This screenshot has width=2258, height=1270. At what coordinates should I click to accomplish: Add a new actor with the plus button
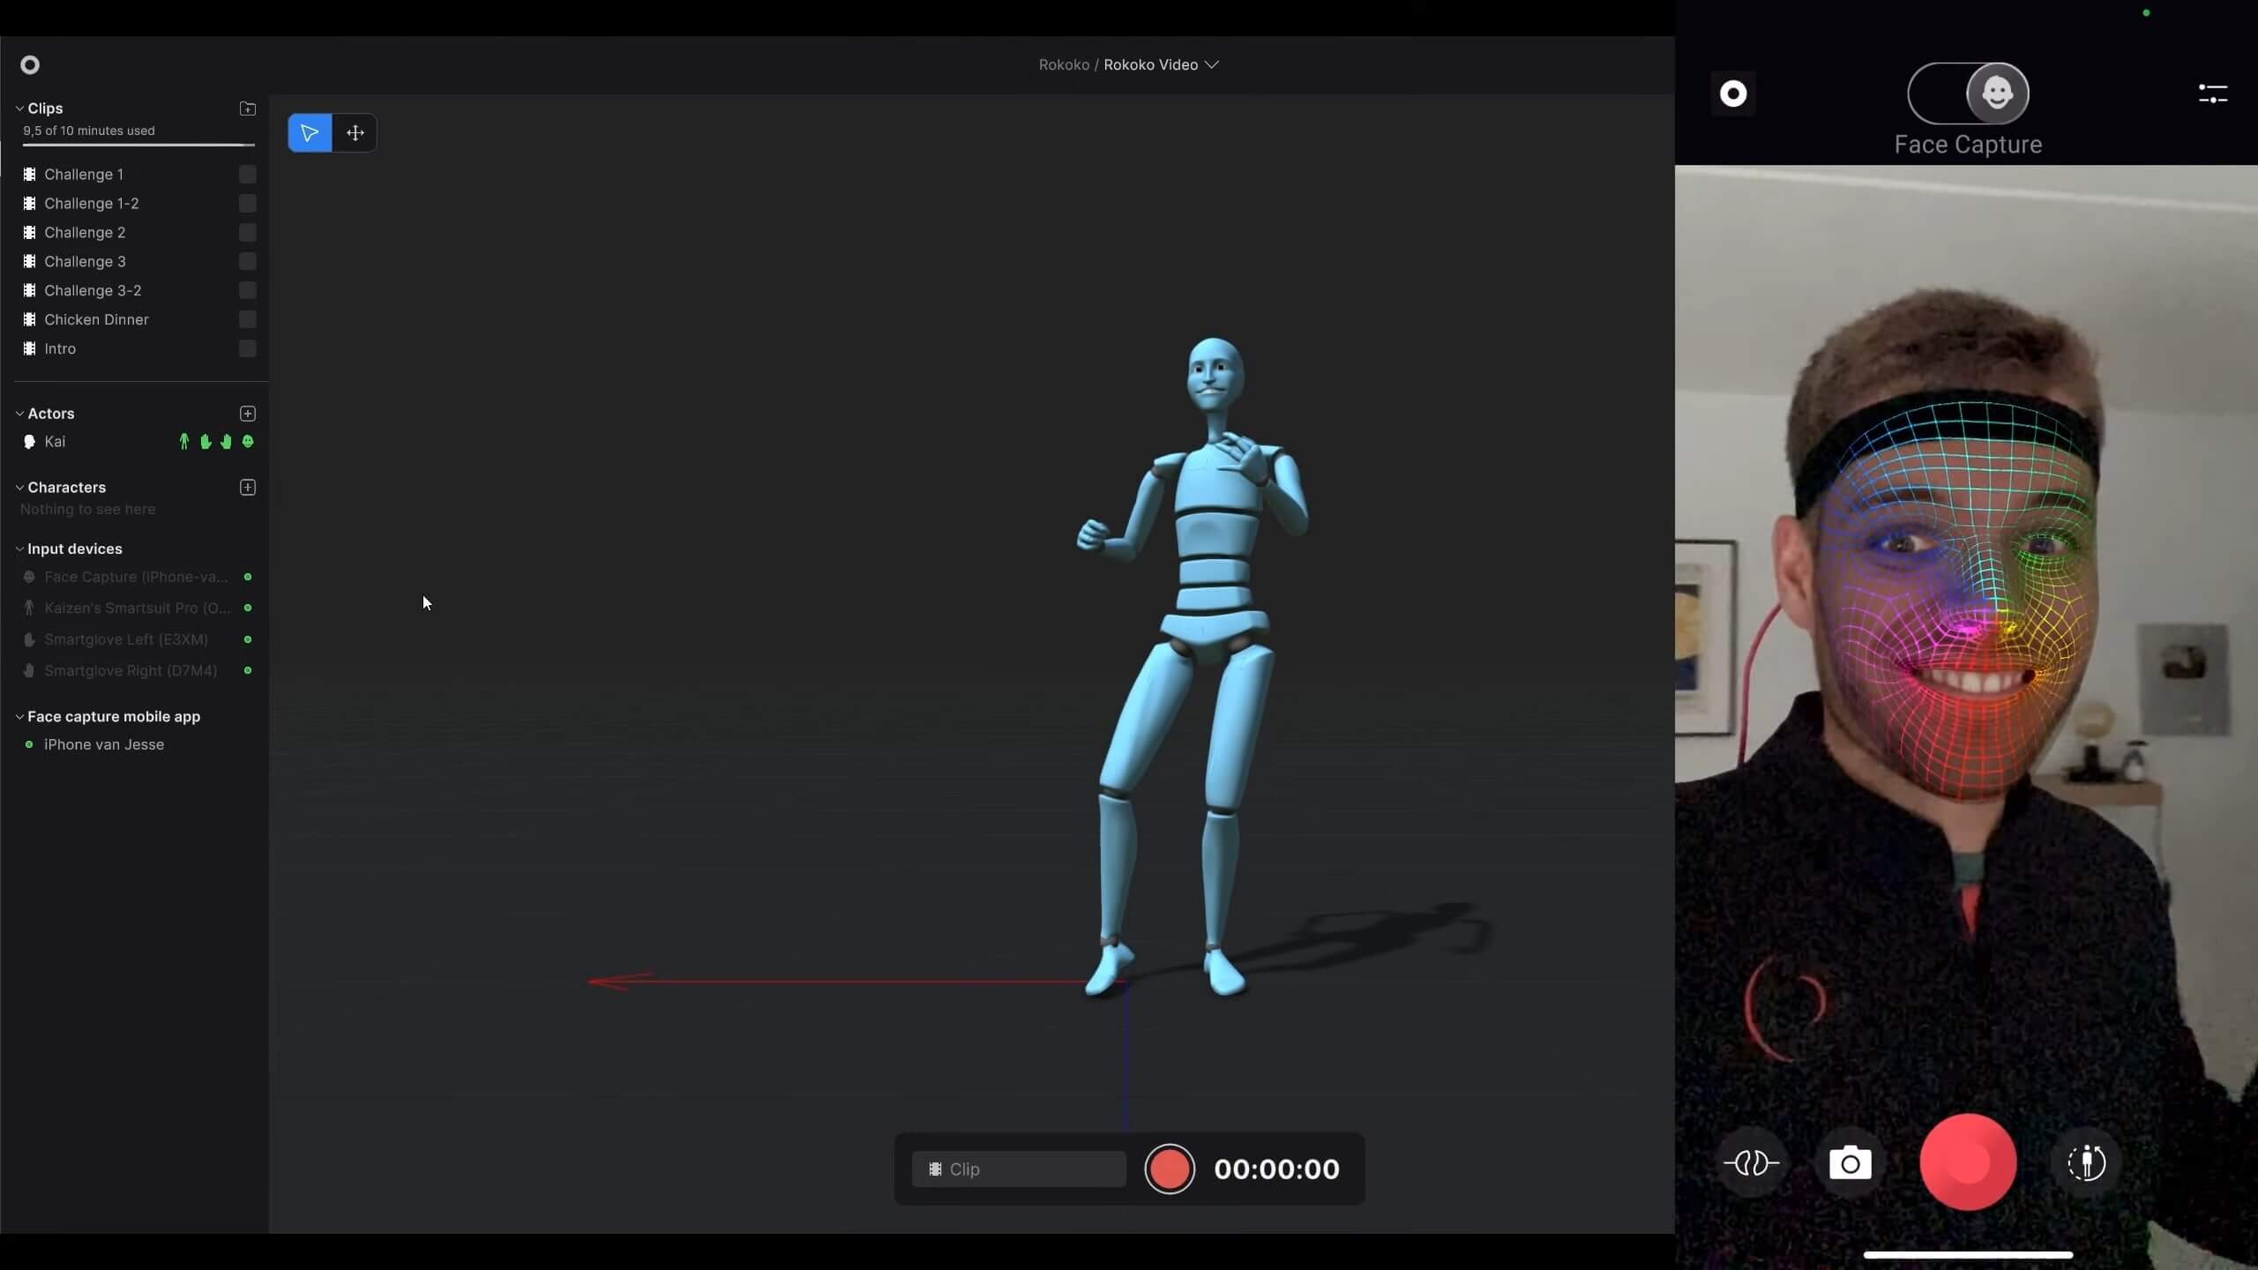(x=248, y=413)
